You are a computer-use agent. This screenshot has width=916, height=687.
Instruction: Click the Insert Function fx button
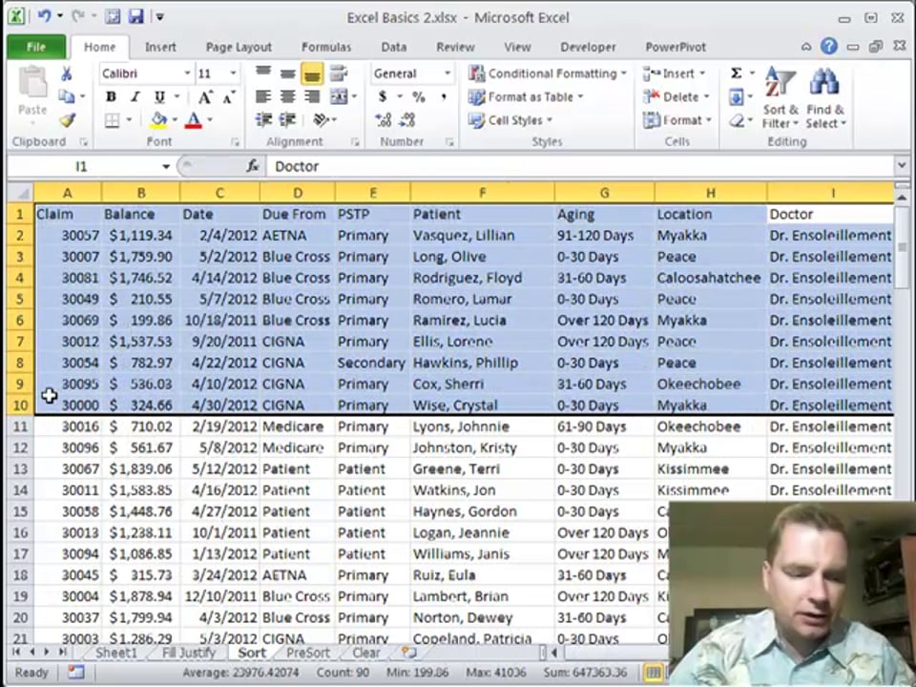coord(252,166)
